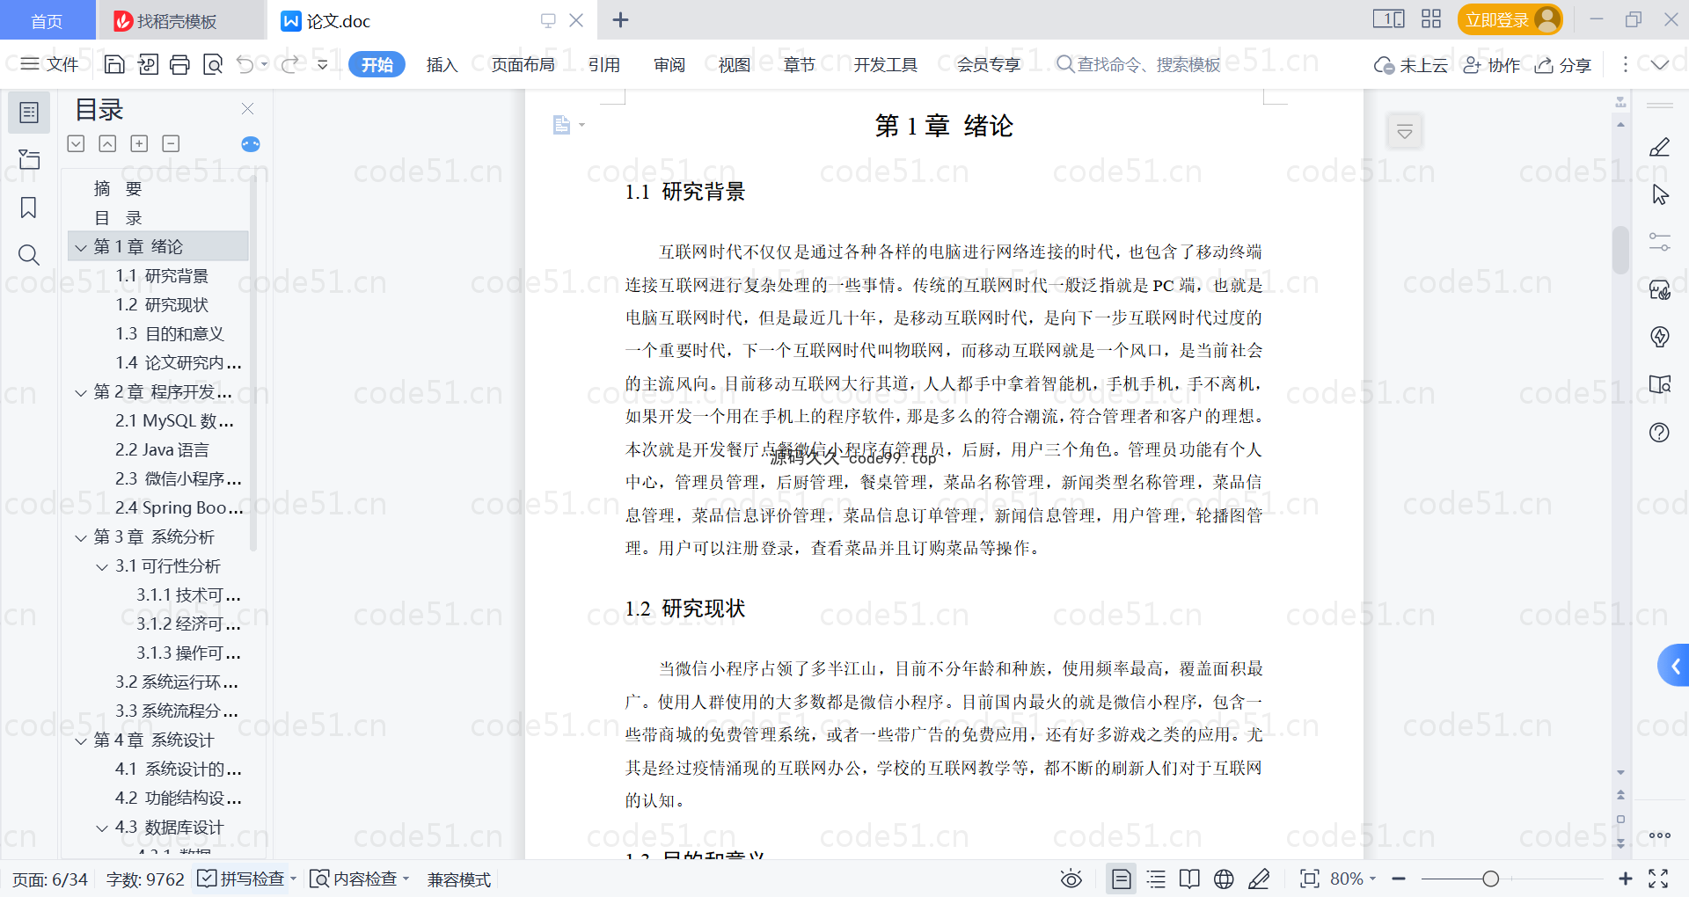Open quick access toolbar dropdown arrow
This screenshot has width=1689, height=897.
[323, 64]
